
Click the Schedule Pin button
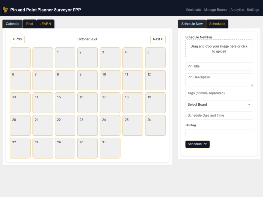pos(197,144)
